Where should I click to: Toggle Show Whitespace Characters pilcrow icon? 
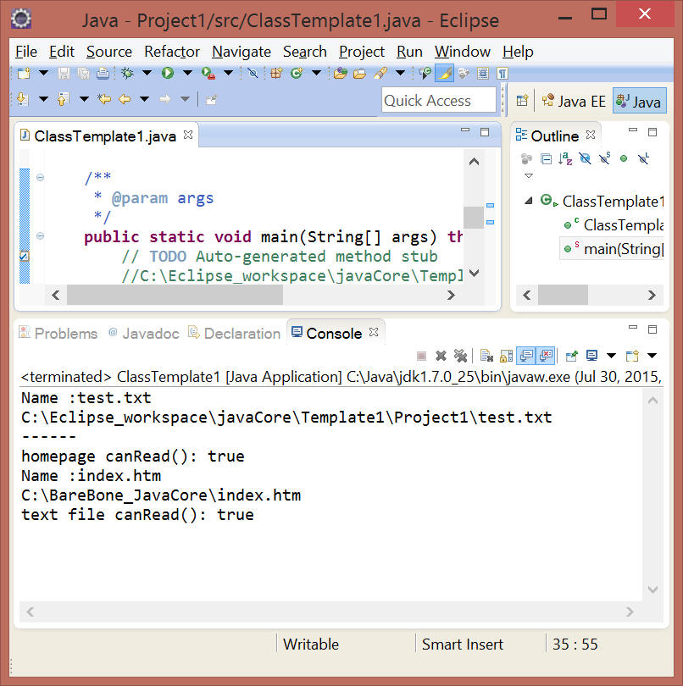[503, 73]
